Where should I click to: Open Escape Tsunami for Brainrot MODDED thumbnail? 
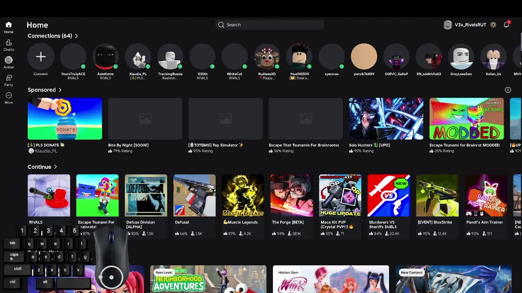pos(467,118)
